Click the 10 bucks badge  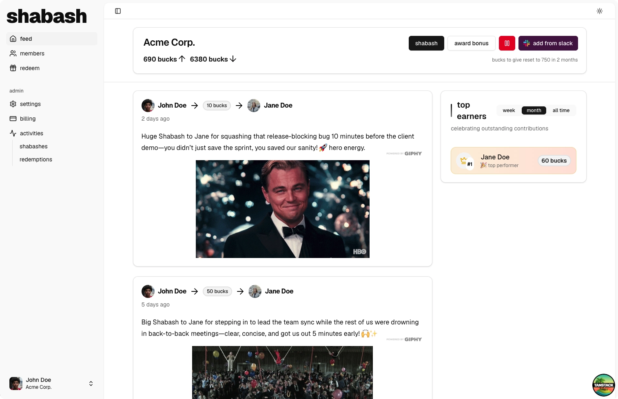tap(217, 106)
